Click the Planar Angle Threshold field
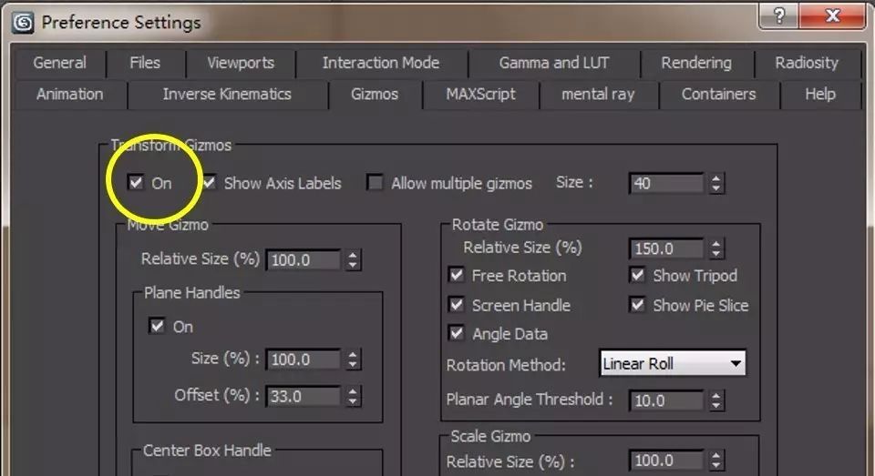This screenshot has height=476, width=875. point(667,400)
